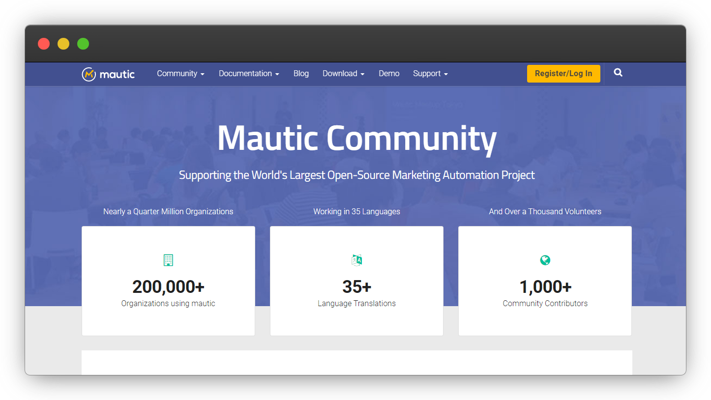Screen dimensions: 711x400
Task: Click the green building icon above 200,000+
Action: tap(168, 260)
